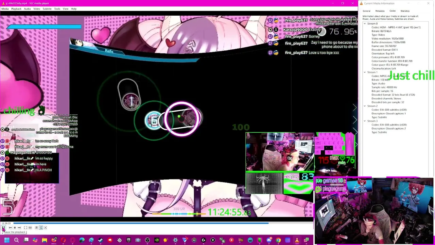Viewport: 435px width, 245px height.
Task: Toggle VLC fullscreen mode button
Action: (x=25, y=228)
